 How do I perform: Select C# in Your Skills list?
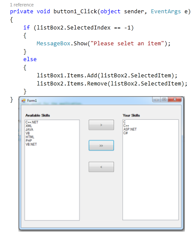point(126,133)
